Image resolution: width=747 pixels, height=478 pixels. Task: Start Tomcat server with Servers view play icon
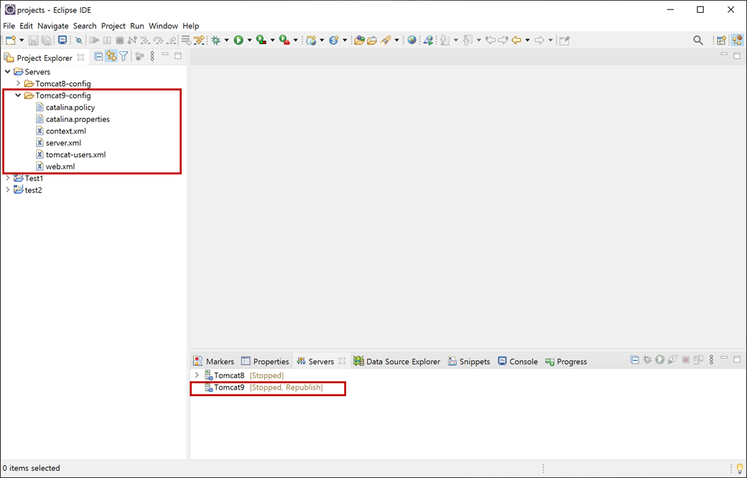660,360
